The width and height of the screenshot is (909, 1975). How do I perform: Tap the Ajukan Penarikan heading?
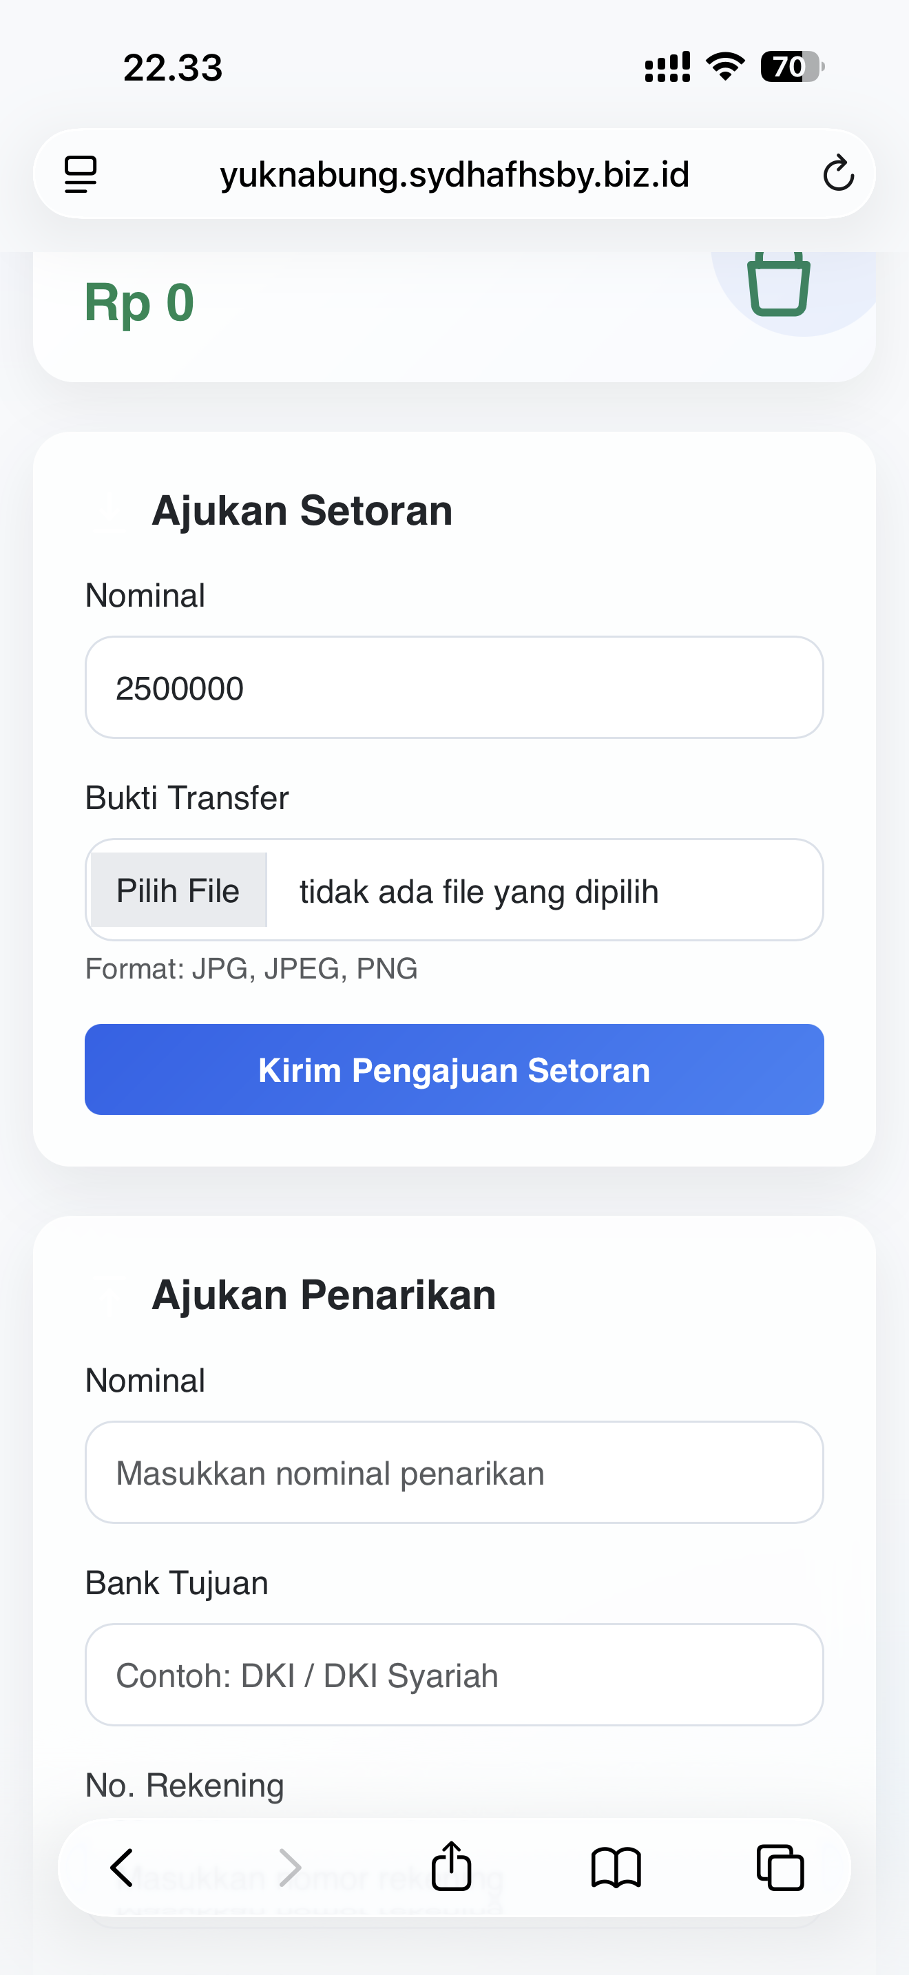click(x=324, y=1295)
